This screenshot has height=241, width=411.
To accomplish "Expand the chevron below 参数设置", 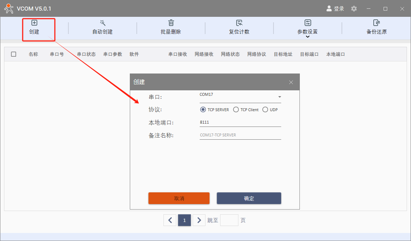I will (x=308, y=37).
